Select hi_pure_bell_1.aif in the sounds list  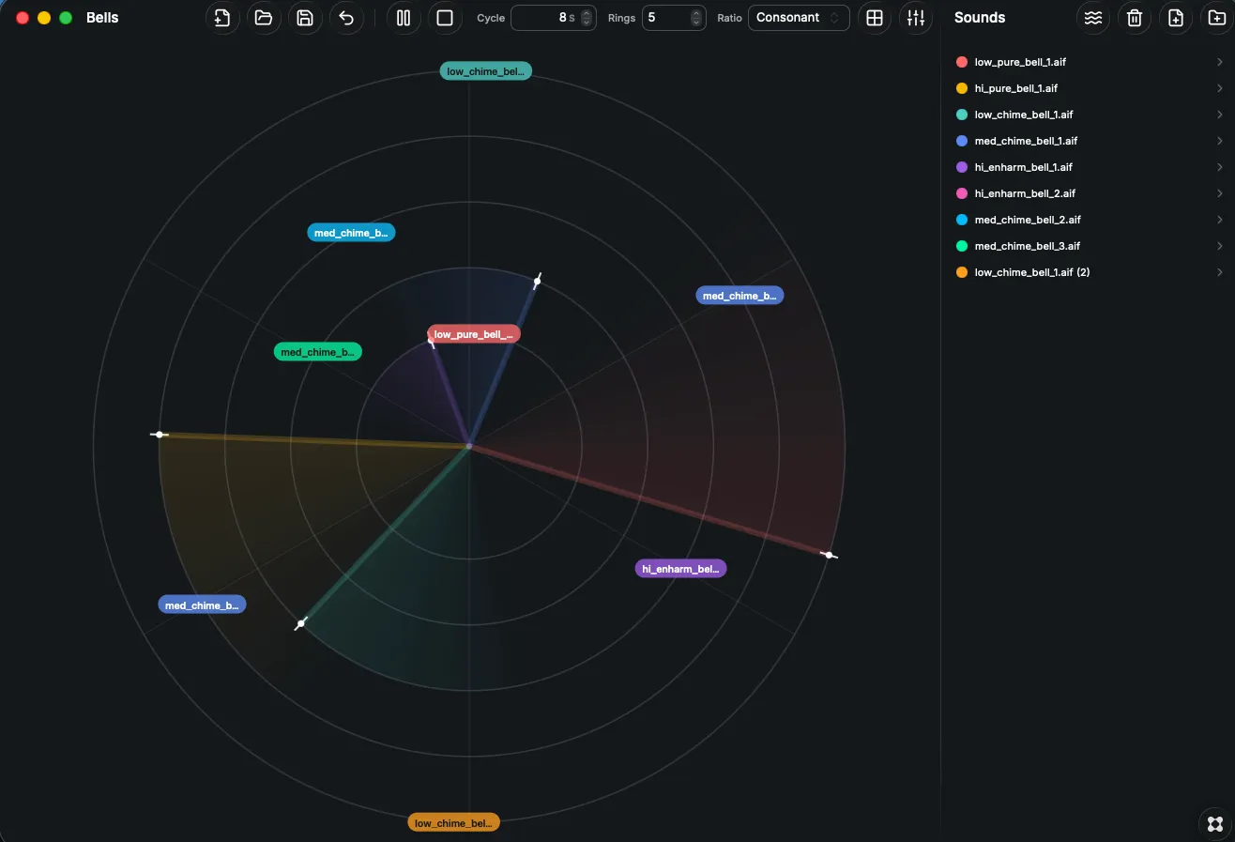click(x=1089, y=88)
